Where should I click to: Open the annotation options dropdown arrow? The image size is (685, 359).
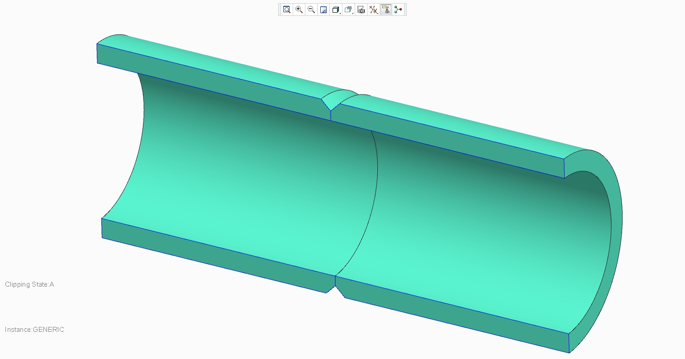click(x=352, y=13)
